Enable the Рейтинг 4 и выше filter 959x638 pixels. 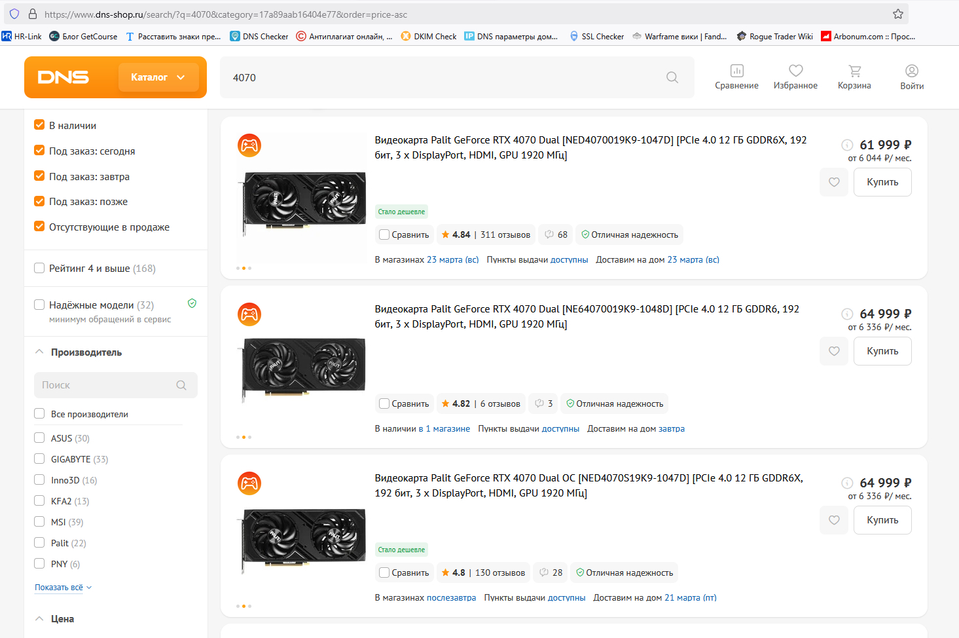[x=39, y=268]
